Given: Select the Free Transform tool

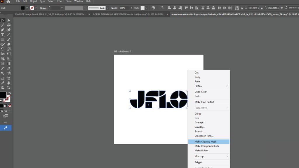Looking at the screenshot, I should coord(8,54).
